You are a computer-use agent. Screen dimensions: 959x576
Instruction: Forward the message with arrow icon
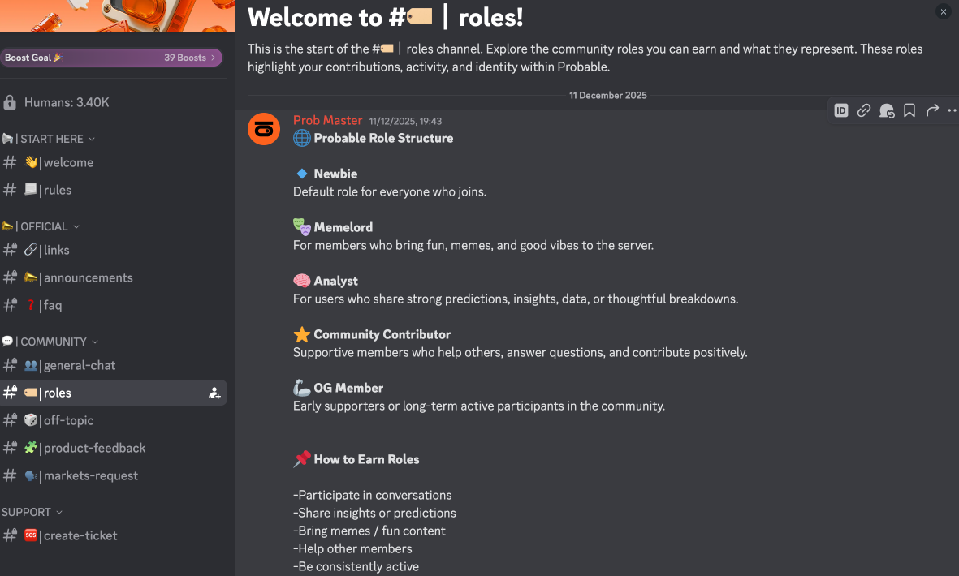pyautogui.click(x=932, y=110)
